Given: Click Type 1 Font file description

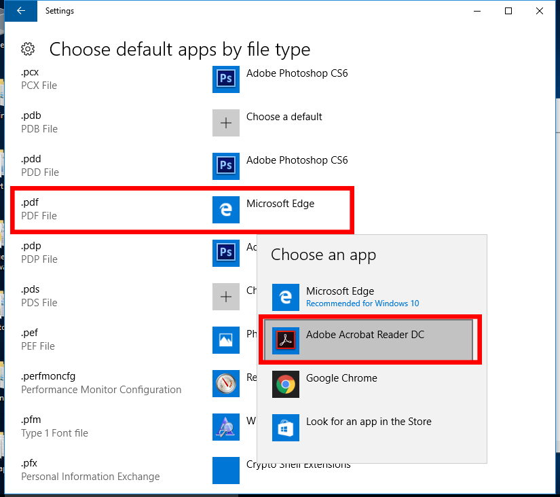Looking at the screenshot, I should click(54, 433).
